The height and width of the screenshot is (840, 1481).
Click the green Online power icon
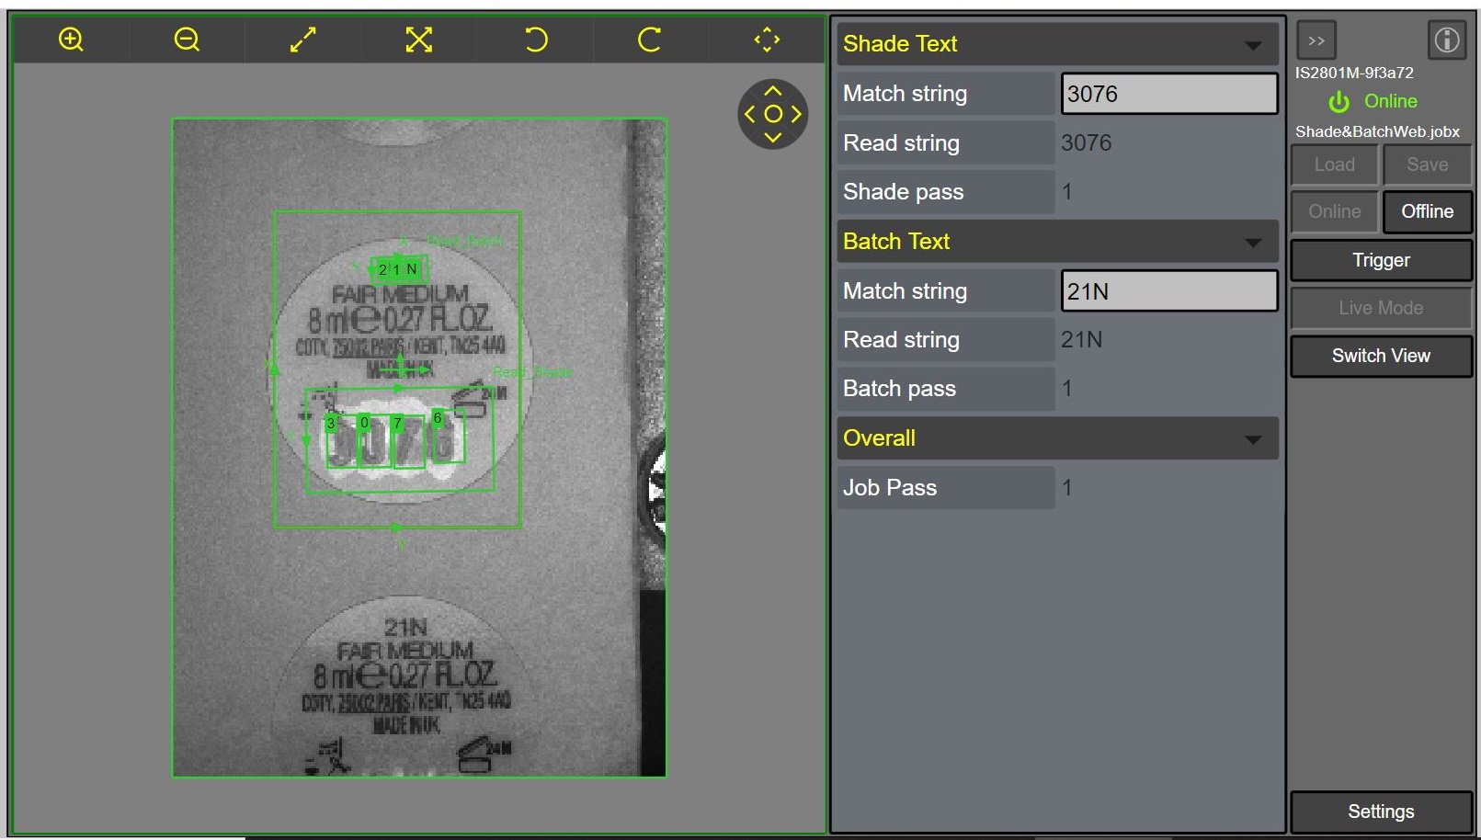pos(1339,102)
